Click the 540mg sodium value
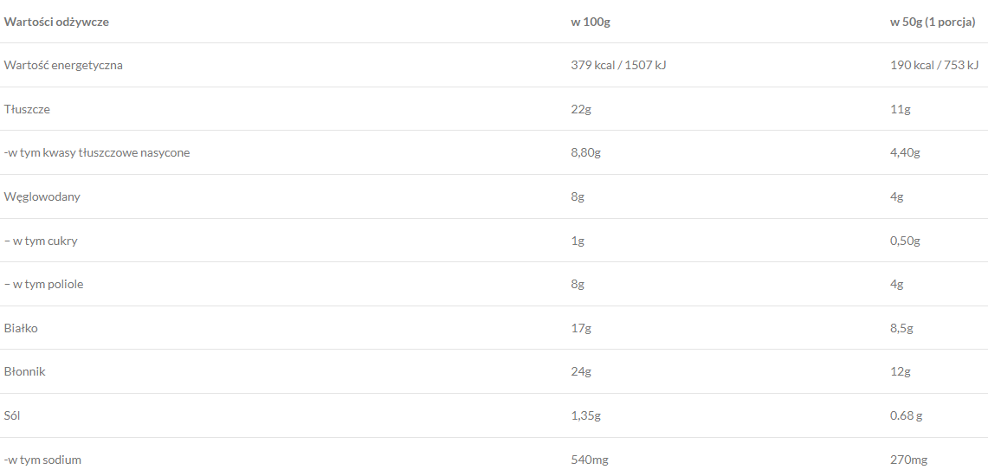Image resolution: width=988 pixels, height=476 pixels. pyautogui.click(x=590, y=460)
